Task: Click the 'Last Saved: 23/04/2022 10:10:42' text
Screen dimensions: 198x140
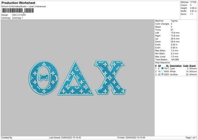Action: 65,137
